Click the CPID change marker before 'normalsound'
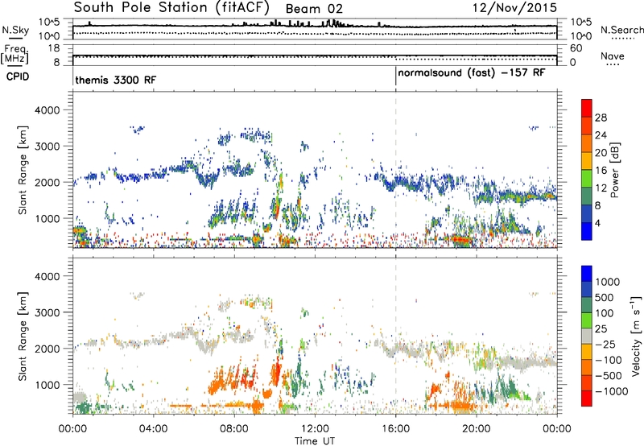Screen dimensions: 644x446 [x=395, y=76]
